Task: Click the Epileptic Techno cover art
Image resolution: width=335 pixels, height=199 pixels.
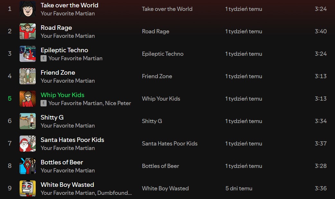Action: [28, 54]
